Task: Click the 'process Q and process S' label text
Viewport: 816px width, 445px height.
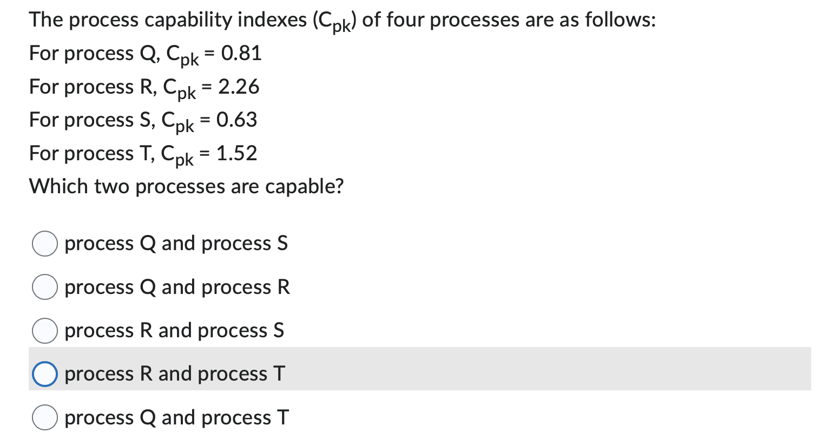Action: 176,244
